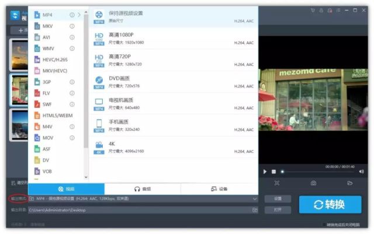The image size is (374, 234).
Task: Toggle shutdown after conversion checkbox
Action: [x=324, y=225]
